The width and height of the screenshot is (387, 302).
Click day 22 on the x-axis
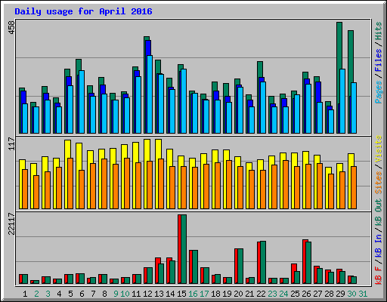pyautogui.click(x=261, y=294)
